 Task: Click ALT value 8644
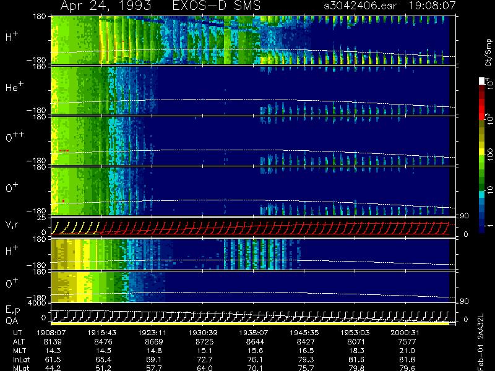255,342
